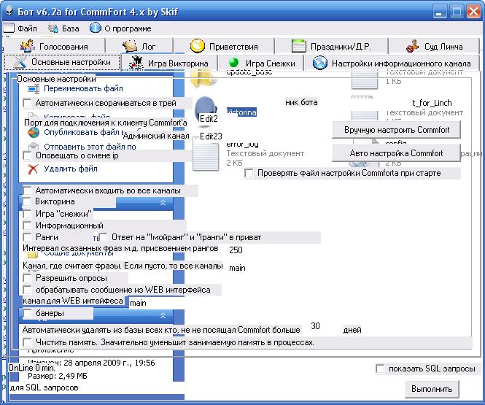Click the Приветствия tab clock icon
The width and height of the screenshot is (485, 405).
[197, 46]
